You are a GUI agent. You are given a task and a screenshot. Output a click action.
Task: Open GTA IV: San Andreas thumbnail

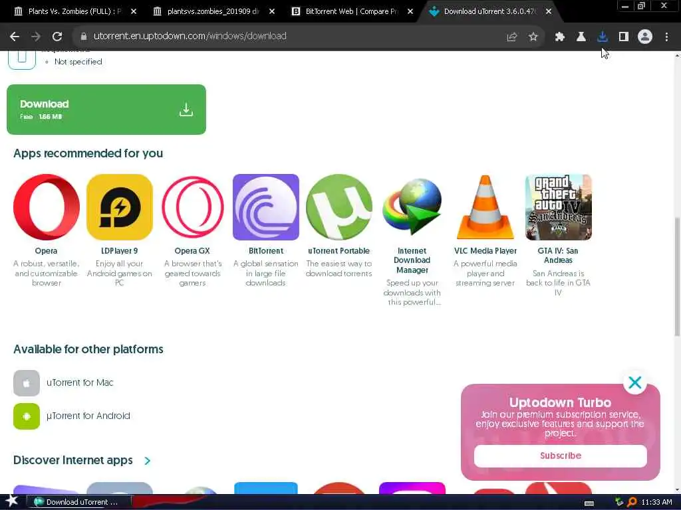point(559,207)
